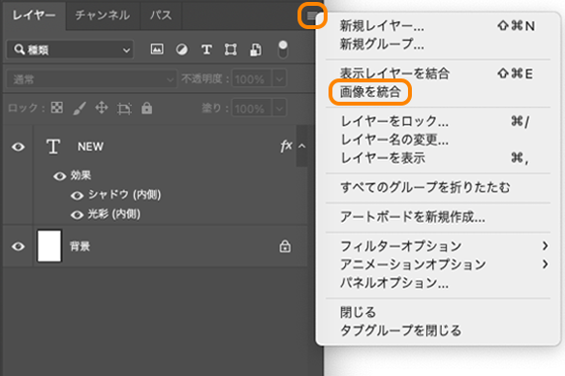Screen dimensions: 565x376
Task: Collapse the NEW layer effects list
Action: (302, 146)
